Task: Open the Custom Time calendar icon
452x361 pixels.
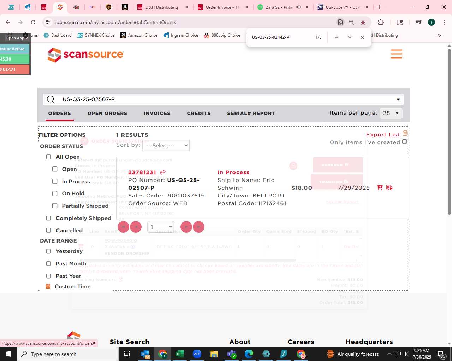Action: click(x=48, y=287)
